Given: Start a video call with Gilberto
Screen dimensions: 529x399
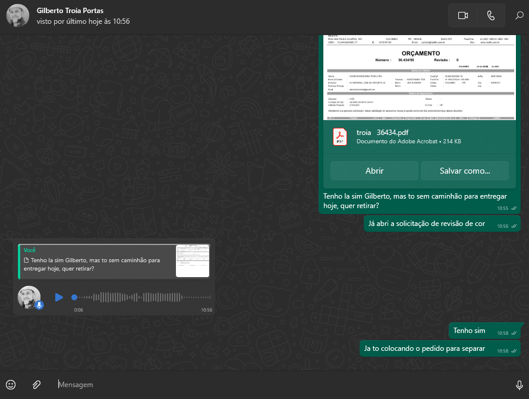Looking at the screenshot, I should point(463,16).
